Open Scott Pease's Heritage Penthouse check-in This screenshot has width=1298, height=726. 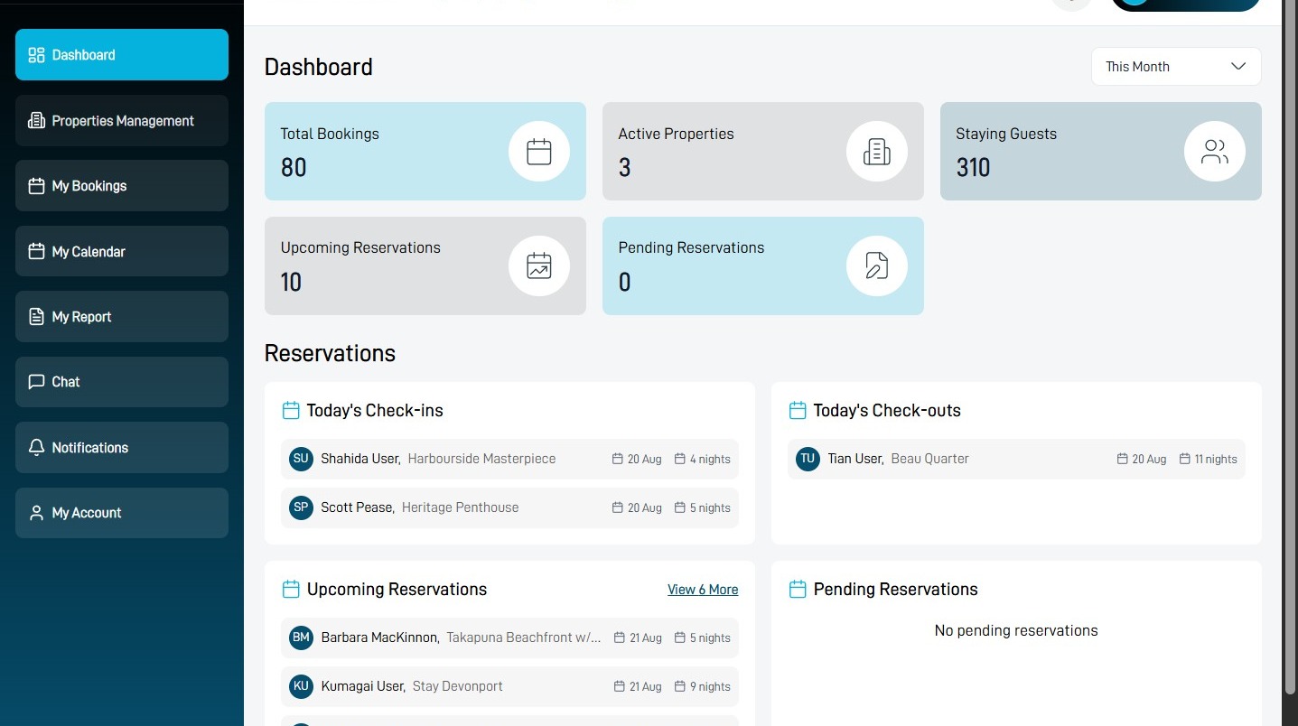tap(509, 507)
